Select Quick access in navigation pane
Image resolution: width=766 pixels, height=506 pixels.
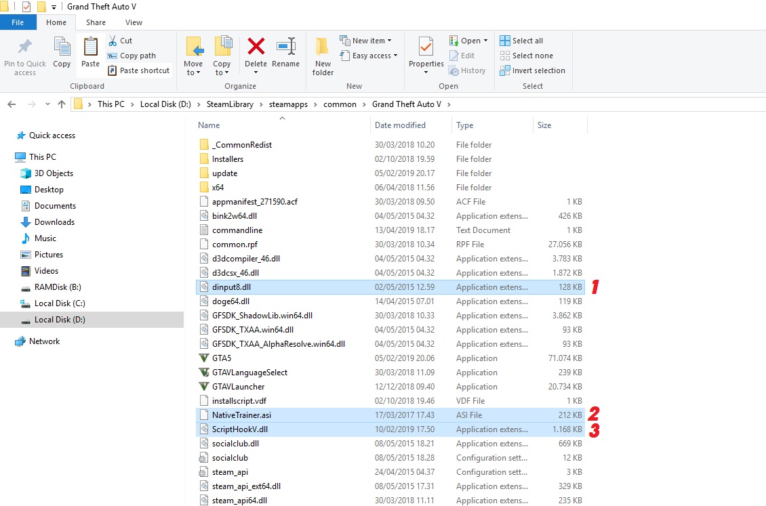click(x=46, y=135)
